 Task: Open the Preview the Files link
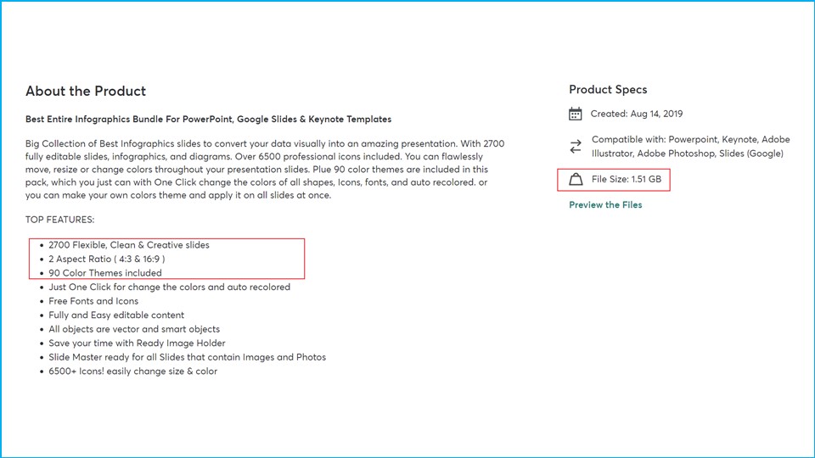(605, 205)
